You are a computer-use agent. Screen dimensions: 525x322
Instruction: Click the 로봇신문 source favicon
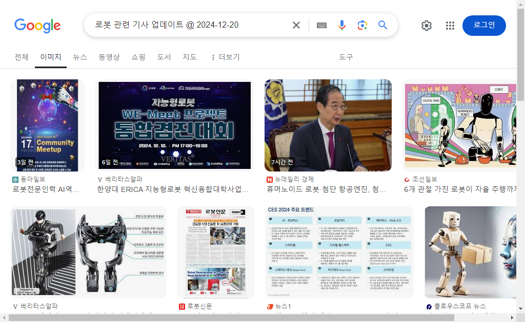point(182,306)
